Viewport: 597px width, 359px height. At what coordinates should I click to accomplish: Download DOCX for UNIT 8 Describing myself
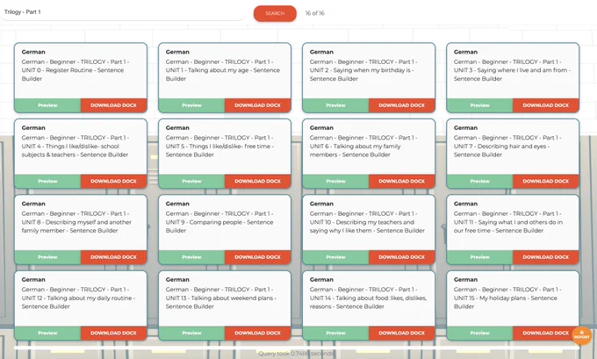pos(113,257)
